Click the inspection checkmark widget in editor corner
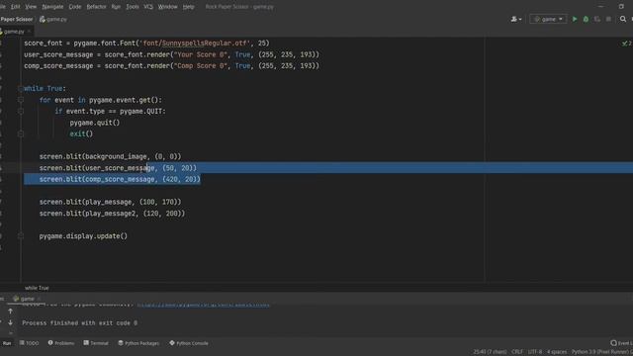Viewport: 633px width, 356px height. (627, 43)
